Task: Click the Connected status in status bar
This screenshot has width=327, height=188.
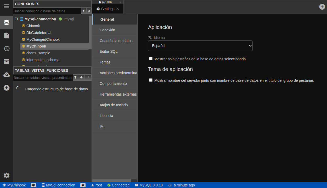Action: point(118,185)
